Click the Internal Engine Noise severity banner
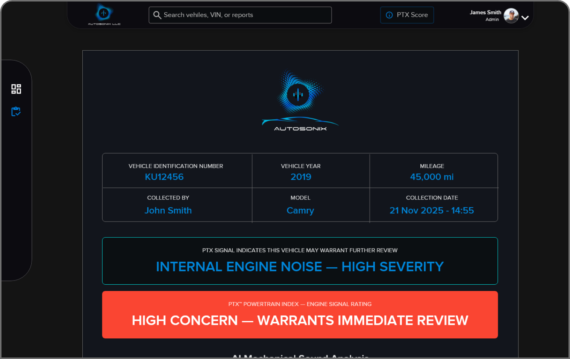570x359 pixels. (300, 267)
